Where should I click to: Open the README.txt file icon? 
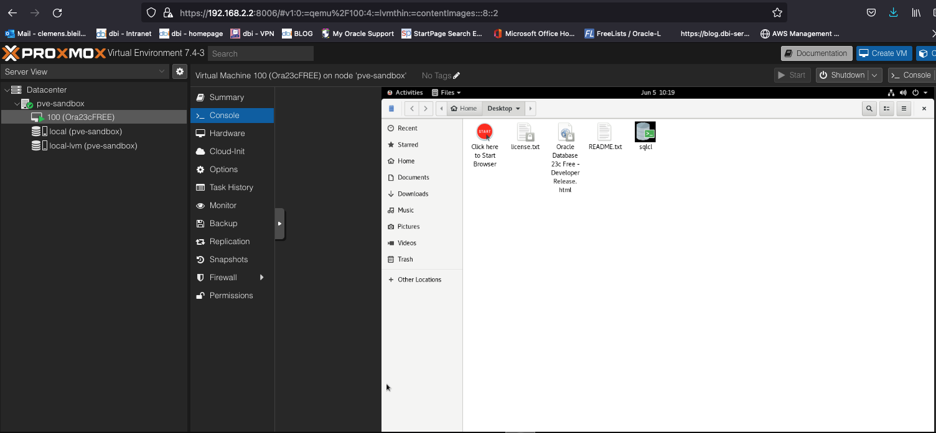pyautogui.click(x=604, y=132)
